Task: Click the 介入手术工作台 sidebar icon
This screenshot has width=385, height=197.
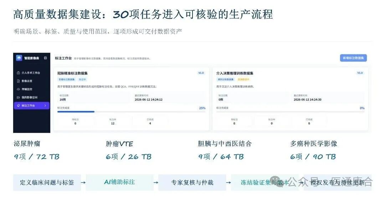Action: point(18,73)
